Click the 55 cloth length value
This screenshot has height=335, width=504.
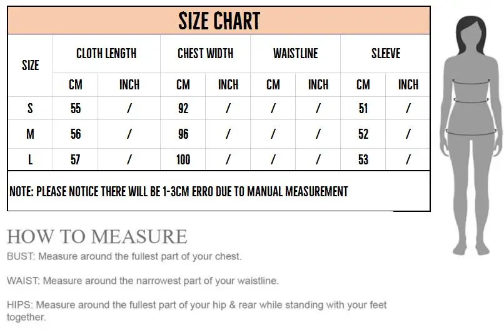[x=76, y=108]
